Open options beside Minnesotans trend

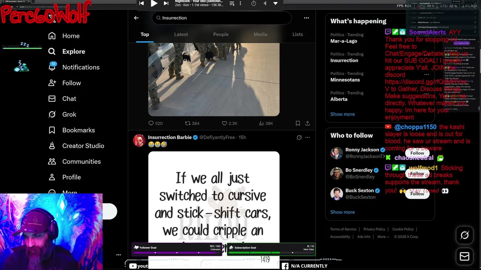427,74
